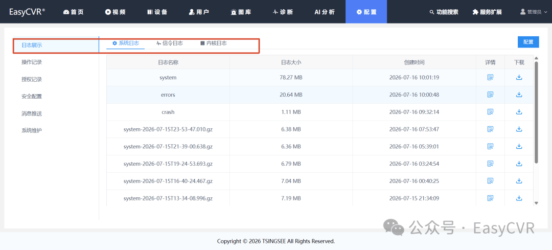Open details for system-2026-07-15T23-53-47.010.gz
Viewport: 552px width, 250px height.
point(490,129)
